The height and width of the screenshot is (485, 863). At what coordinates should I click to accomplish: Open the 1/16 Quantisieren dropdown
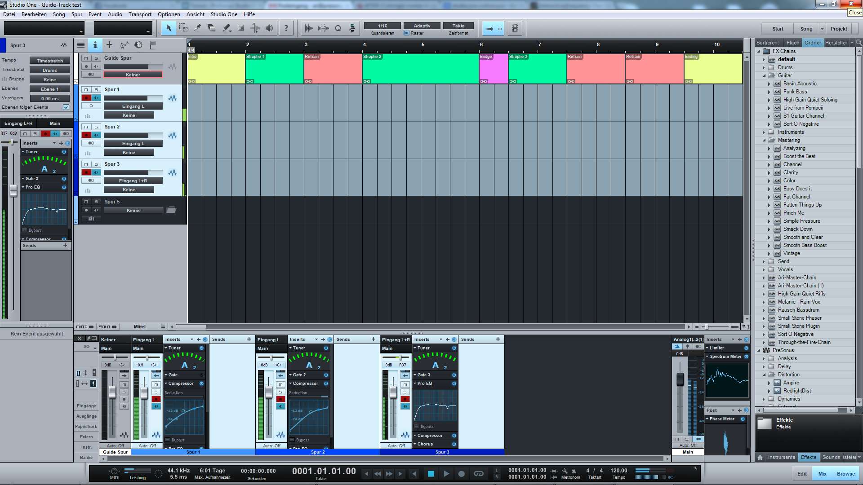click(x=383, y=26)
